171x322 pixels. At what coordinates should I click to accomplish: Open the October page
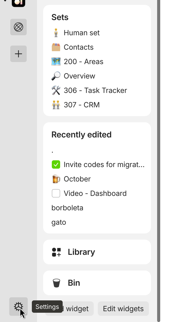coord(77,179)
